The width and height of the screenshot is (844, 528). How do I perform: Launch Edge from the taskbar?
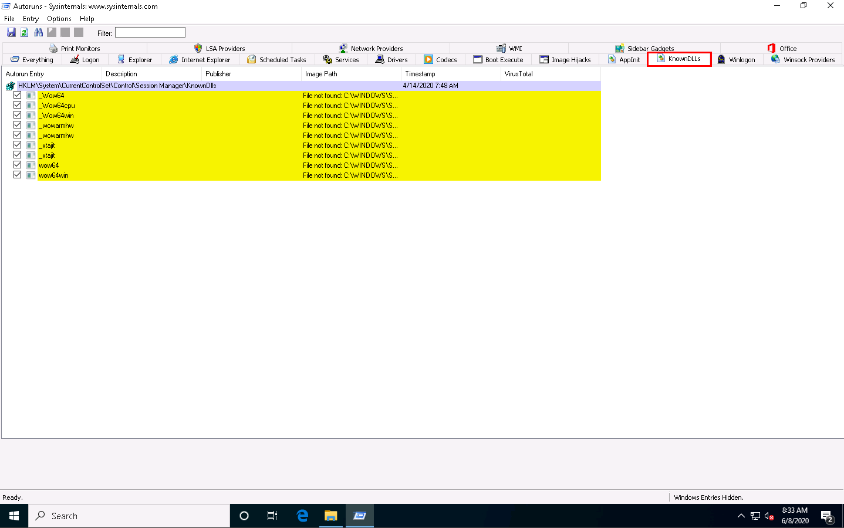coord(302,516)
